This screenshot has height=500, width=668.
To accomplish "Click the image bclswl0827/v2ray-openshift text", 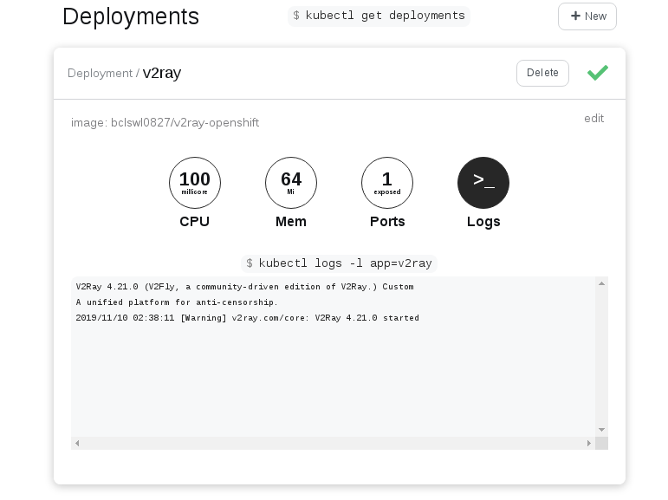I will (x=165, y=123).
